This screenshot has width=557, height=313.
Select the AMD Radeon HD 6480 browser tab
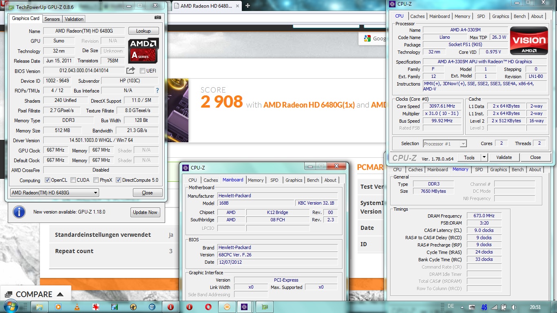point(207,6)
